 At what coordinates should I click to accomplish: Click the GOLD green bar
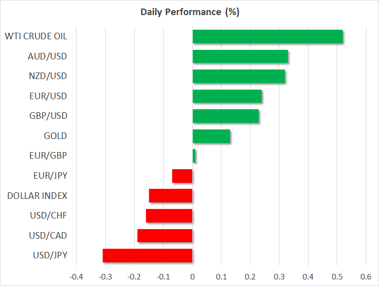pos(211,136)
